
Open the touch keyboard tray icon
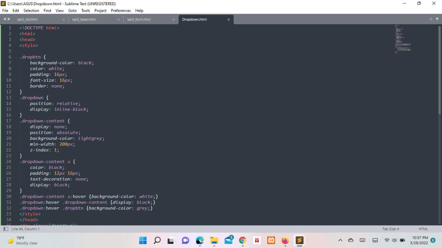[362, 240]
